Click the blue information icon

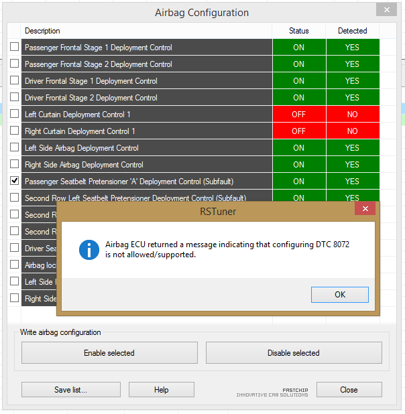coord(89,250)
